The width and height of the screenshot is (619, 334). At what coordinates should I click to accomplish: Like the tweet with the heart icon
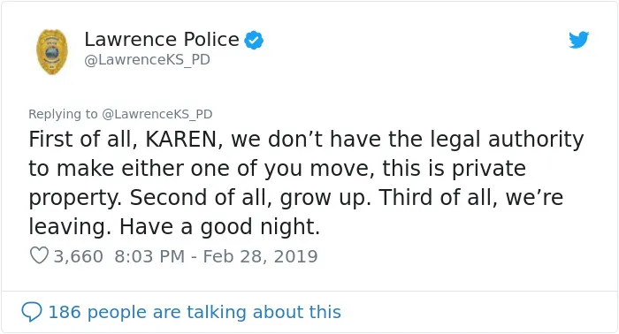(x=39, y=255)
